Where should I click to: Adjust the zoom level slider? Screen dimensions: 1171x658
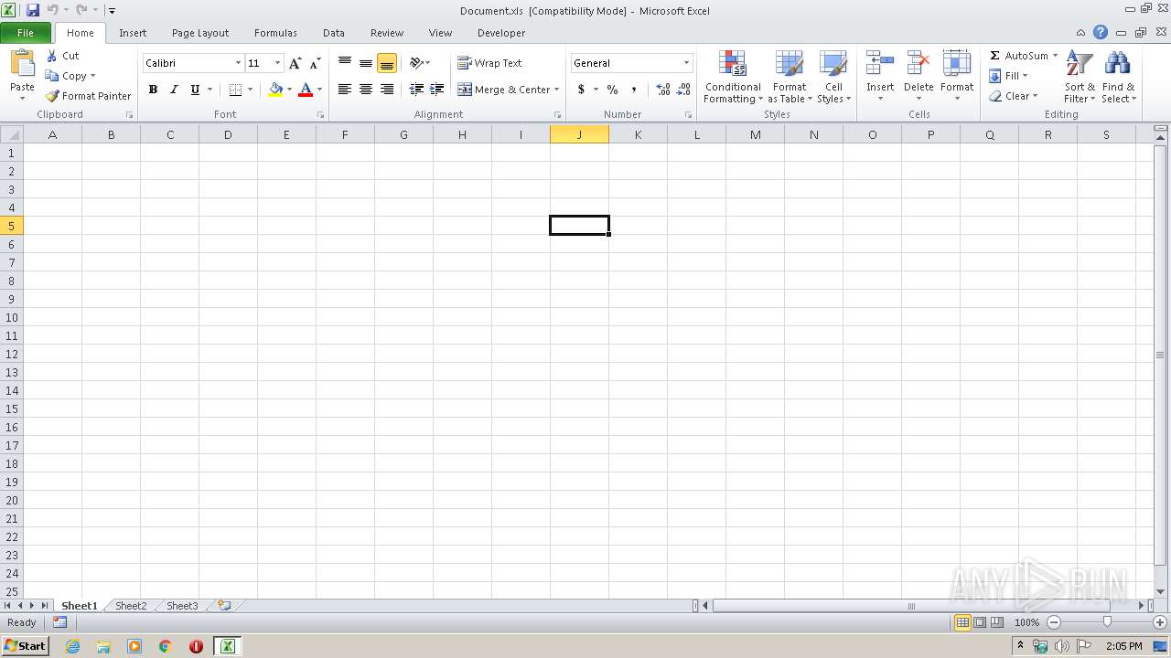[x=1107, y=622]
